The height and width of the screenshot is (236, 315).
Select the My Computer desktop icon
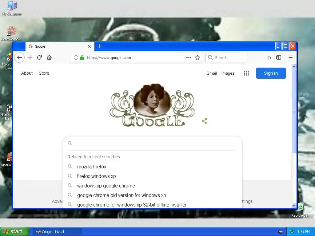tap(12, 8)
